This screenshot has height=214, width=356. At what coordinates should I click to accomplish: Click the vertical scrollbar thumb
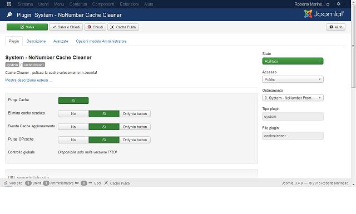click(353, 46)
